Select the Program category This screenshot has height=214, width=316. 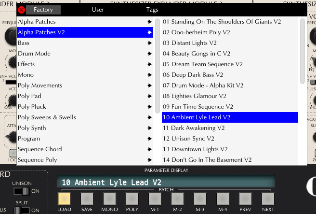(x=85, y=139)
